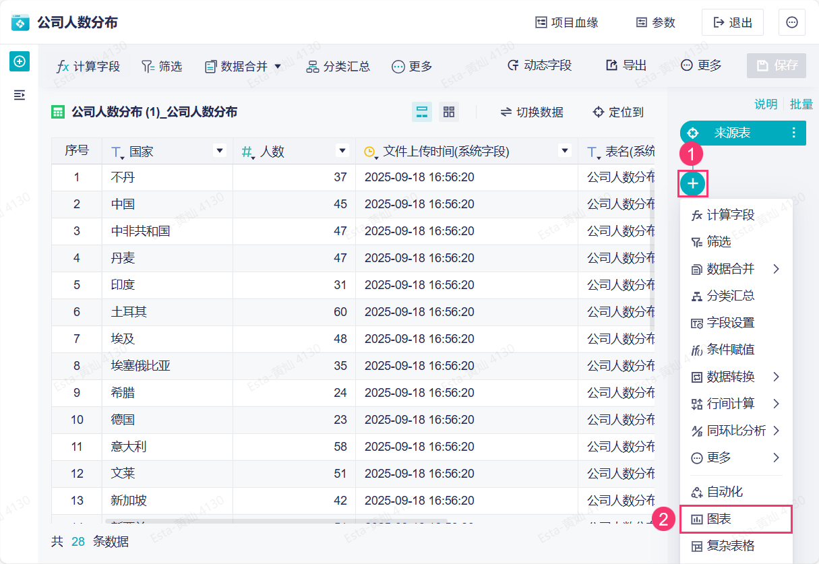The image size is (819, 564).
Task: Open the top-right ellipsis options button
Action: (792, 22)
